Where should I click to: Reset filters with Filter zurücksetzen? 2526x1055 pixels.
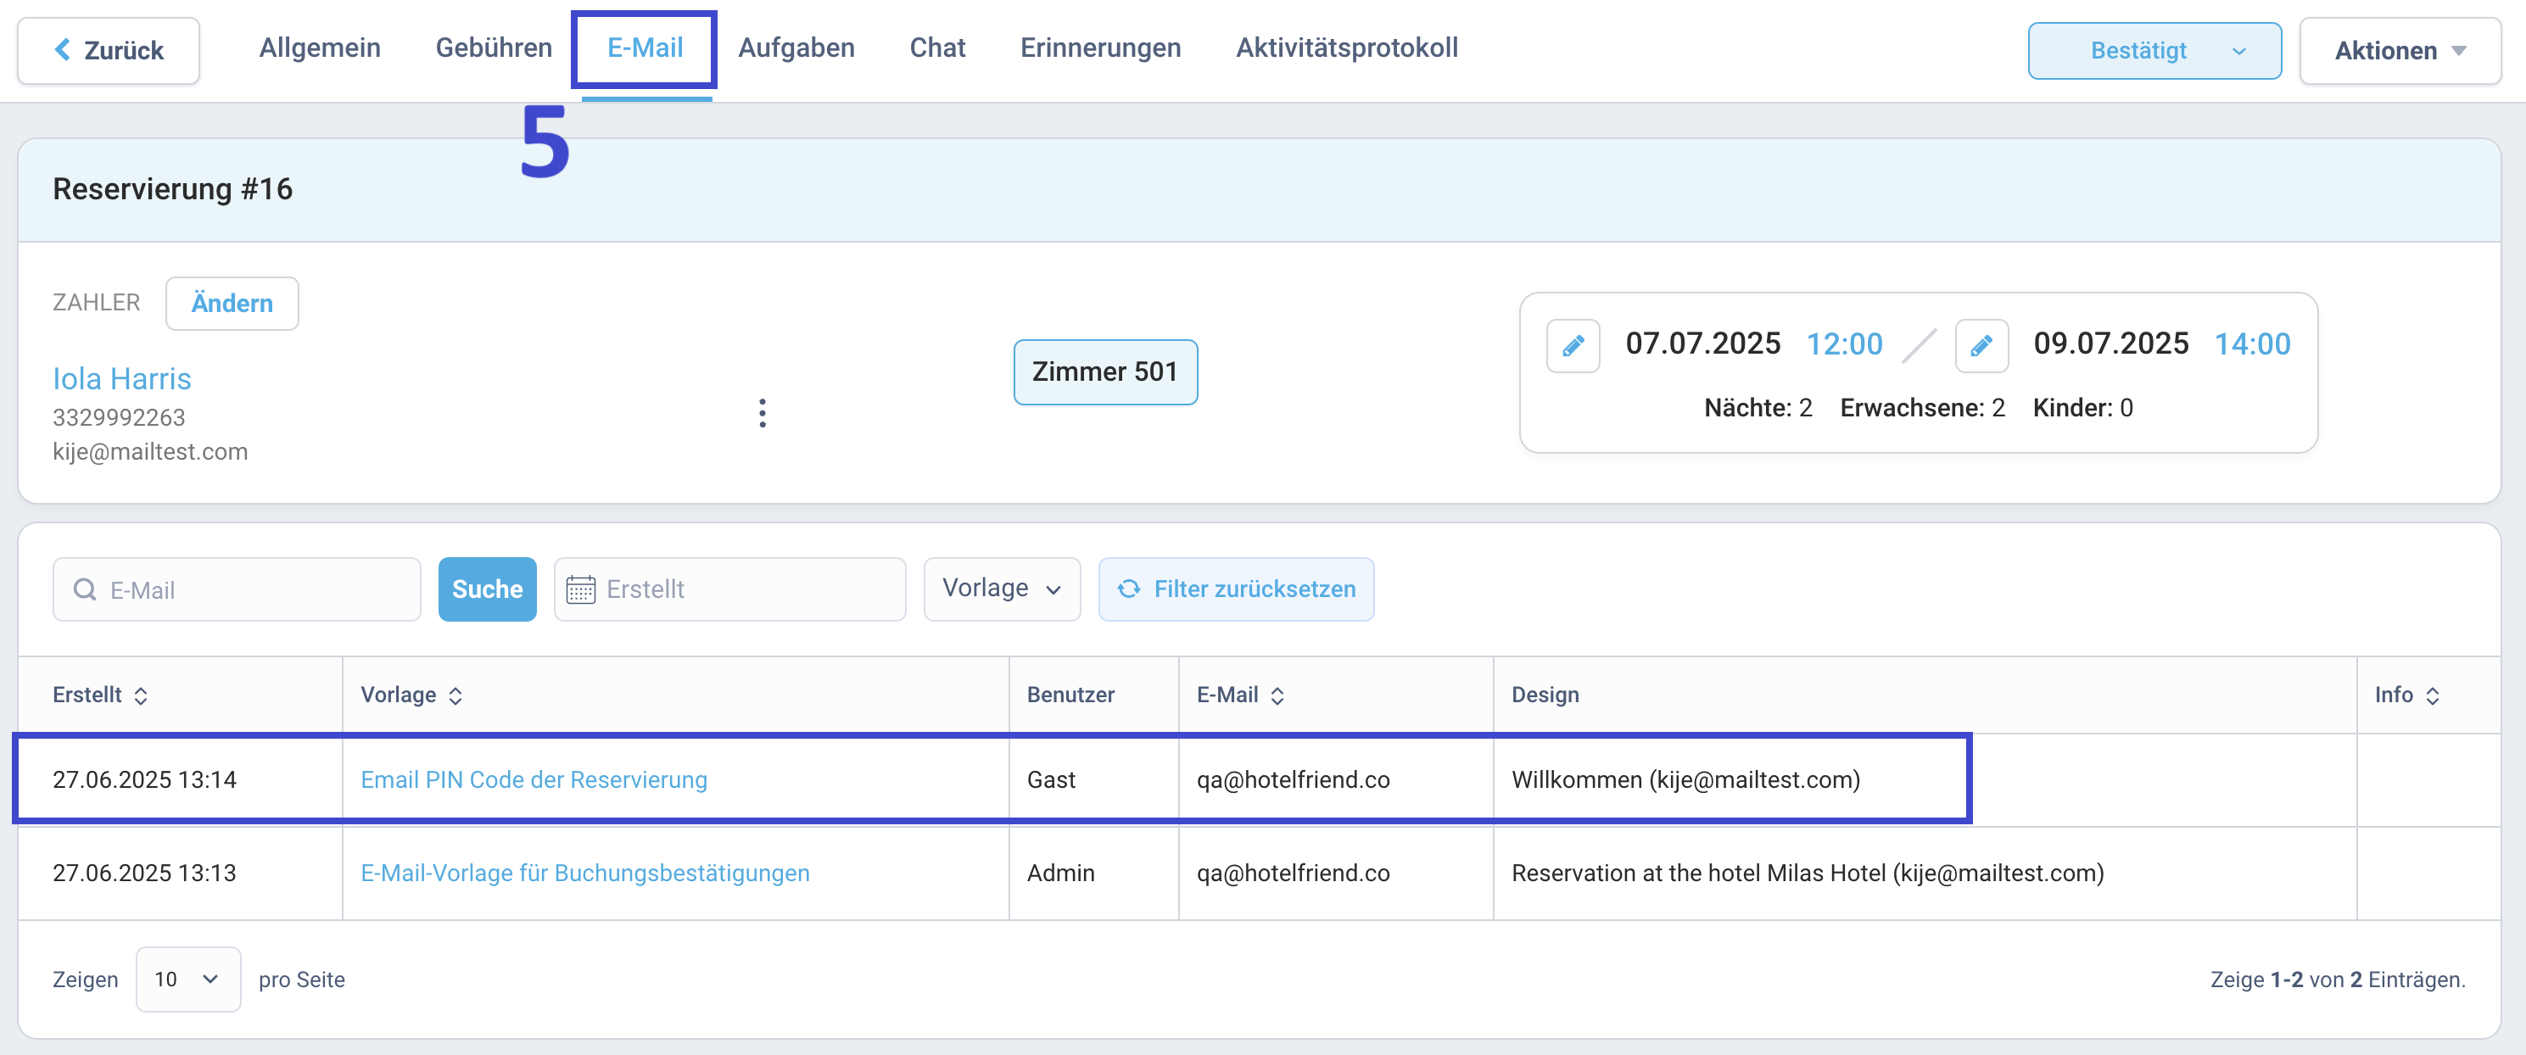(1236, 589)
